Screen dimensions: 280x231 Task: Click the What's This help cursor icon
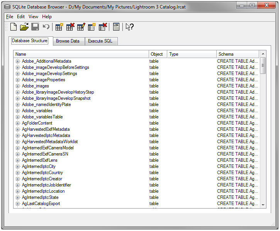[129, 27]
